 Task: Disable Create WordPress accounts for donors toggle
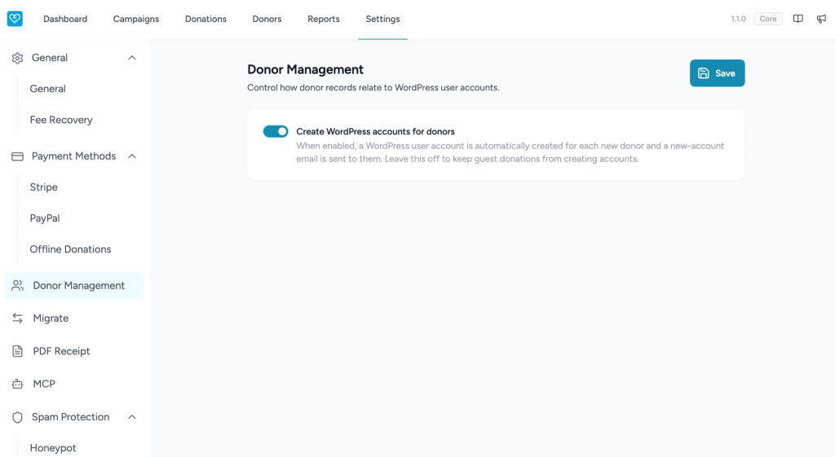(x=276, y=131)
